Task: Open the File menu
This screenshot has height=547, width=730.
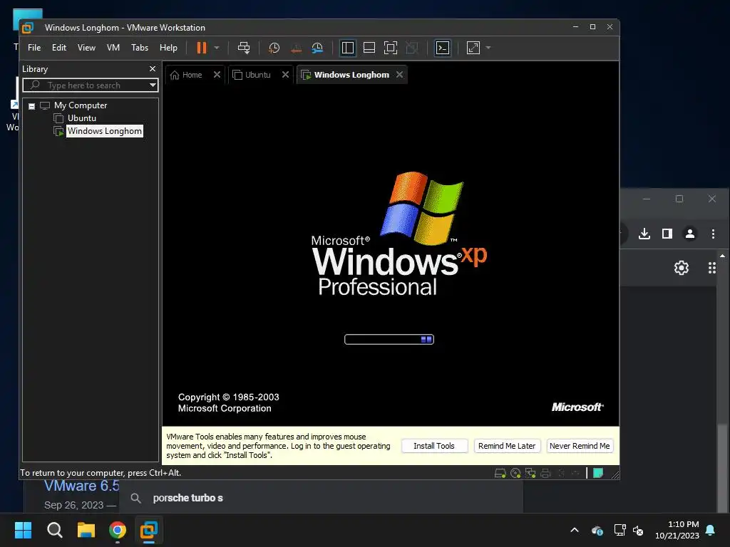Action: point(34,48)
